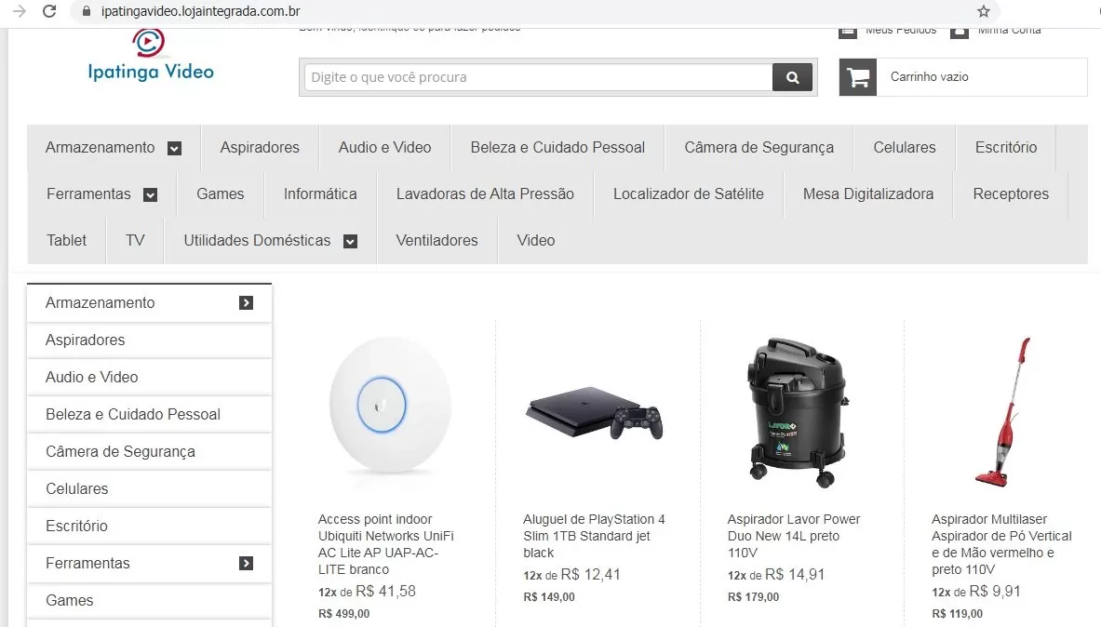Select Aspiradores in sidebar
1101x627 pixels.
point(149,340)
